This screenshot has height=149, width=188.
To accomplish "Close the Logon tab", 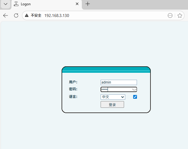I will (x=77, y=4).
